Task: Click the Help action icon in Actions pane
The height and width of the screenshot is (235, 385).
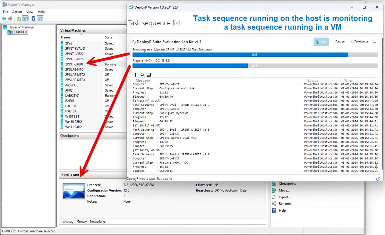Action: tap(274, 211)
